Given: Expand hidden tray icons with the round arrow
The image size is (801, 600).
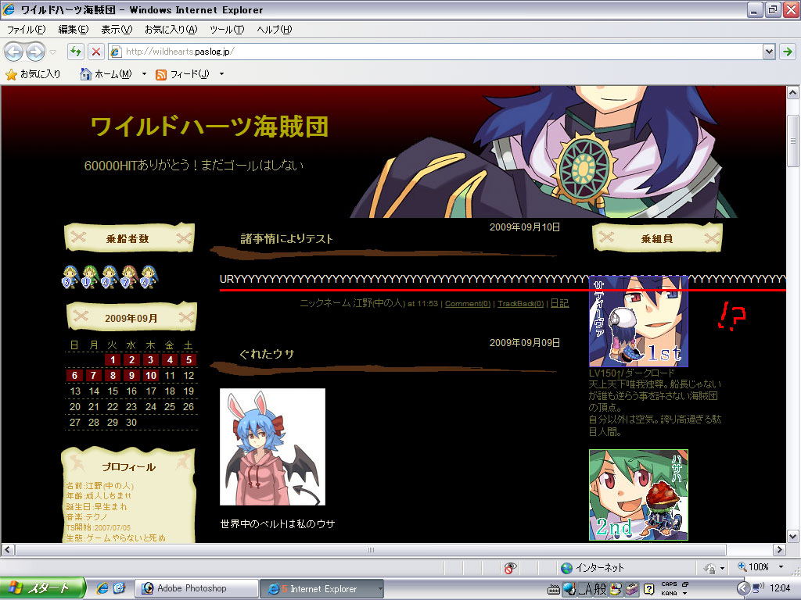Looking at the screenshot, I should click(x=743, y=588).
